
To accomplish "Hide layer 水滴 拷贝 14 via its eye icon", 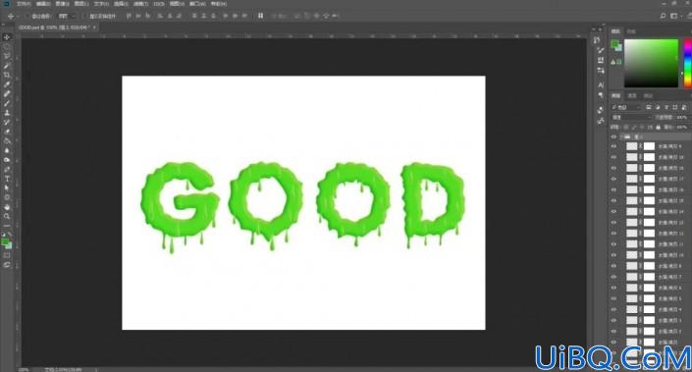I will point(613,212).
